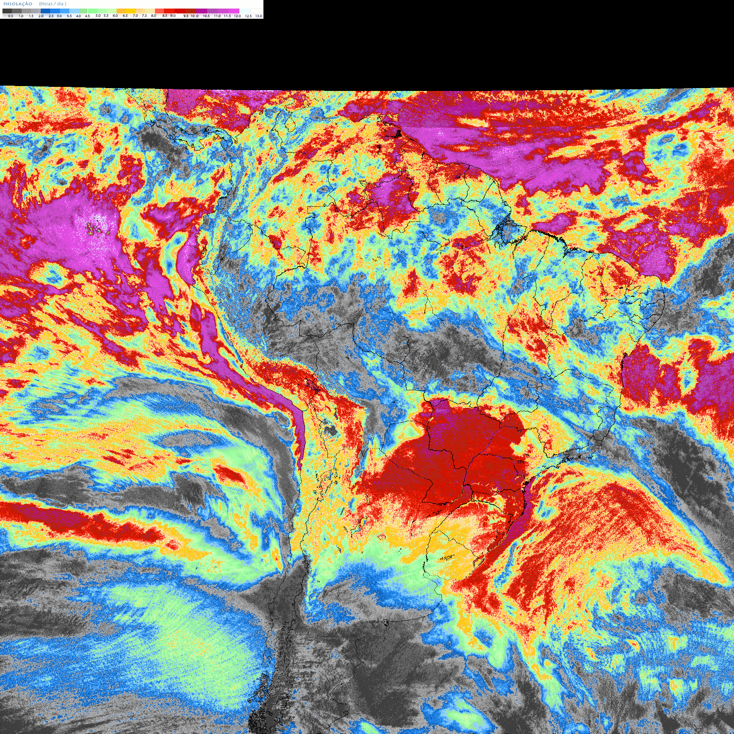
Task: Click the "0.5" legend value
Action: click(x=11, y=16)
